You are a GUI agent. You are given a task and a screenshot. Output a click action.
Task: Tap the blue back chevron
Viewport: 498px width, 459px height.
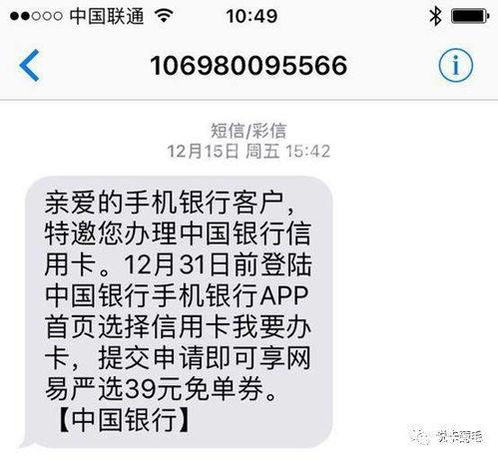coord(29,65)
